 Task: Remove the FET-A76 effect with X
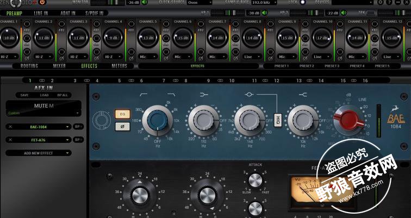[10, 140]
